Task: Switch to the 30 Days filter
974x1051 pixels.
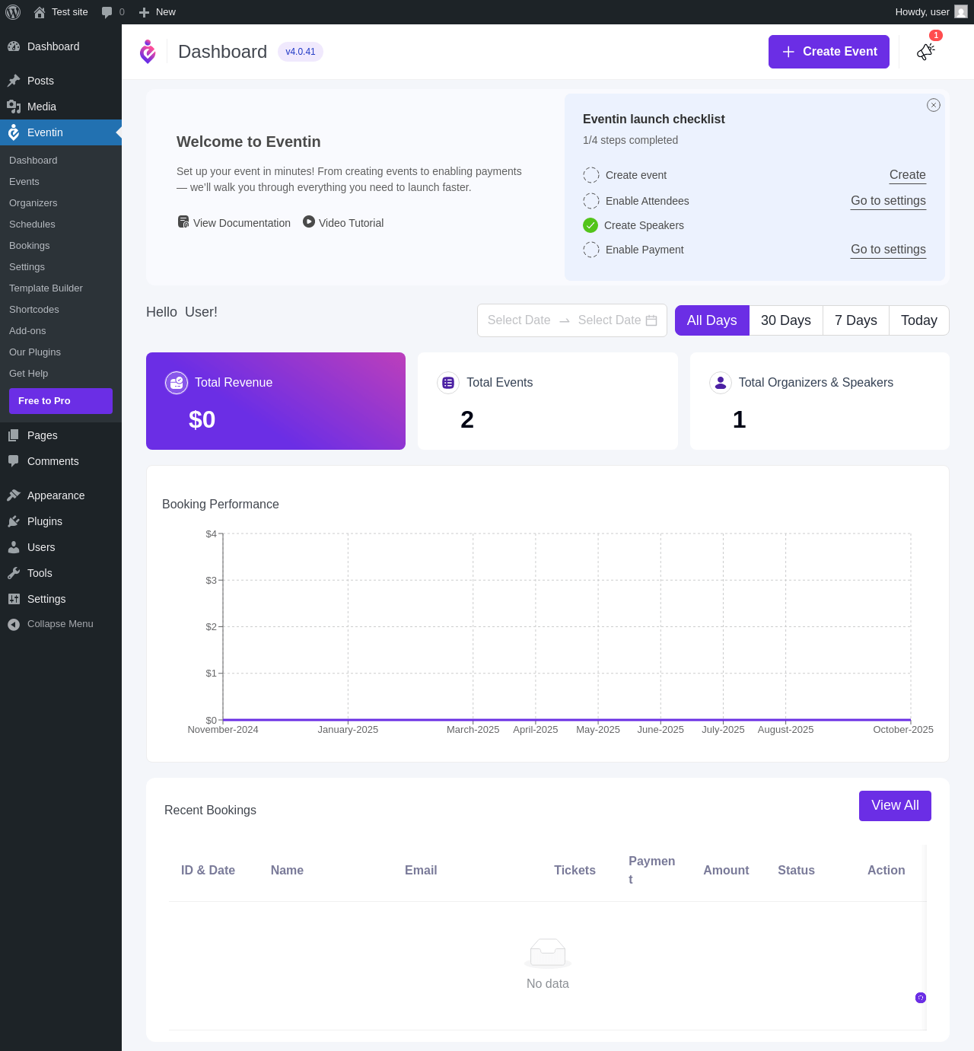Action: click(786, 320)
